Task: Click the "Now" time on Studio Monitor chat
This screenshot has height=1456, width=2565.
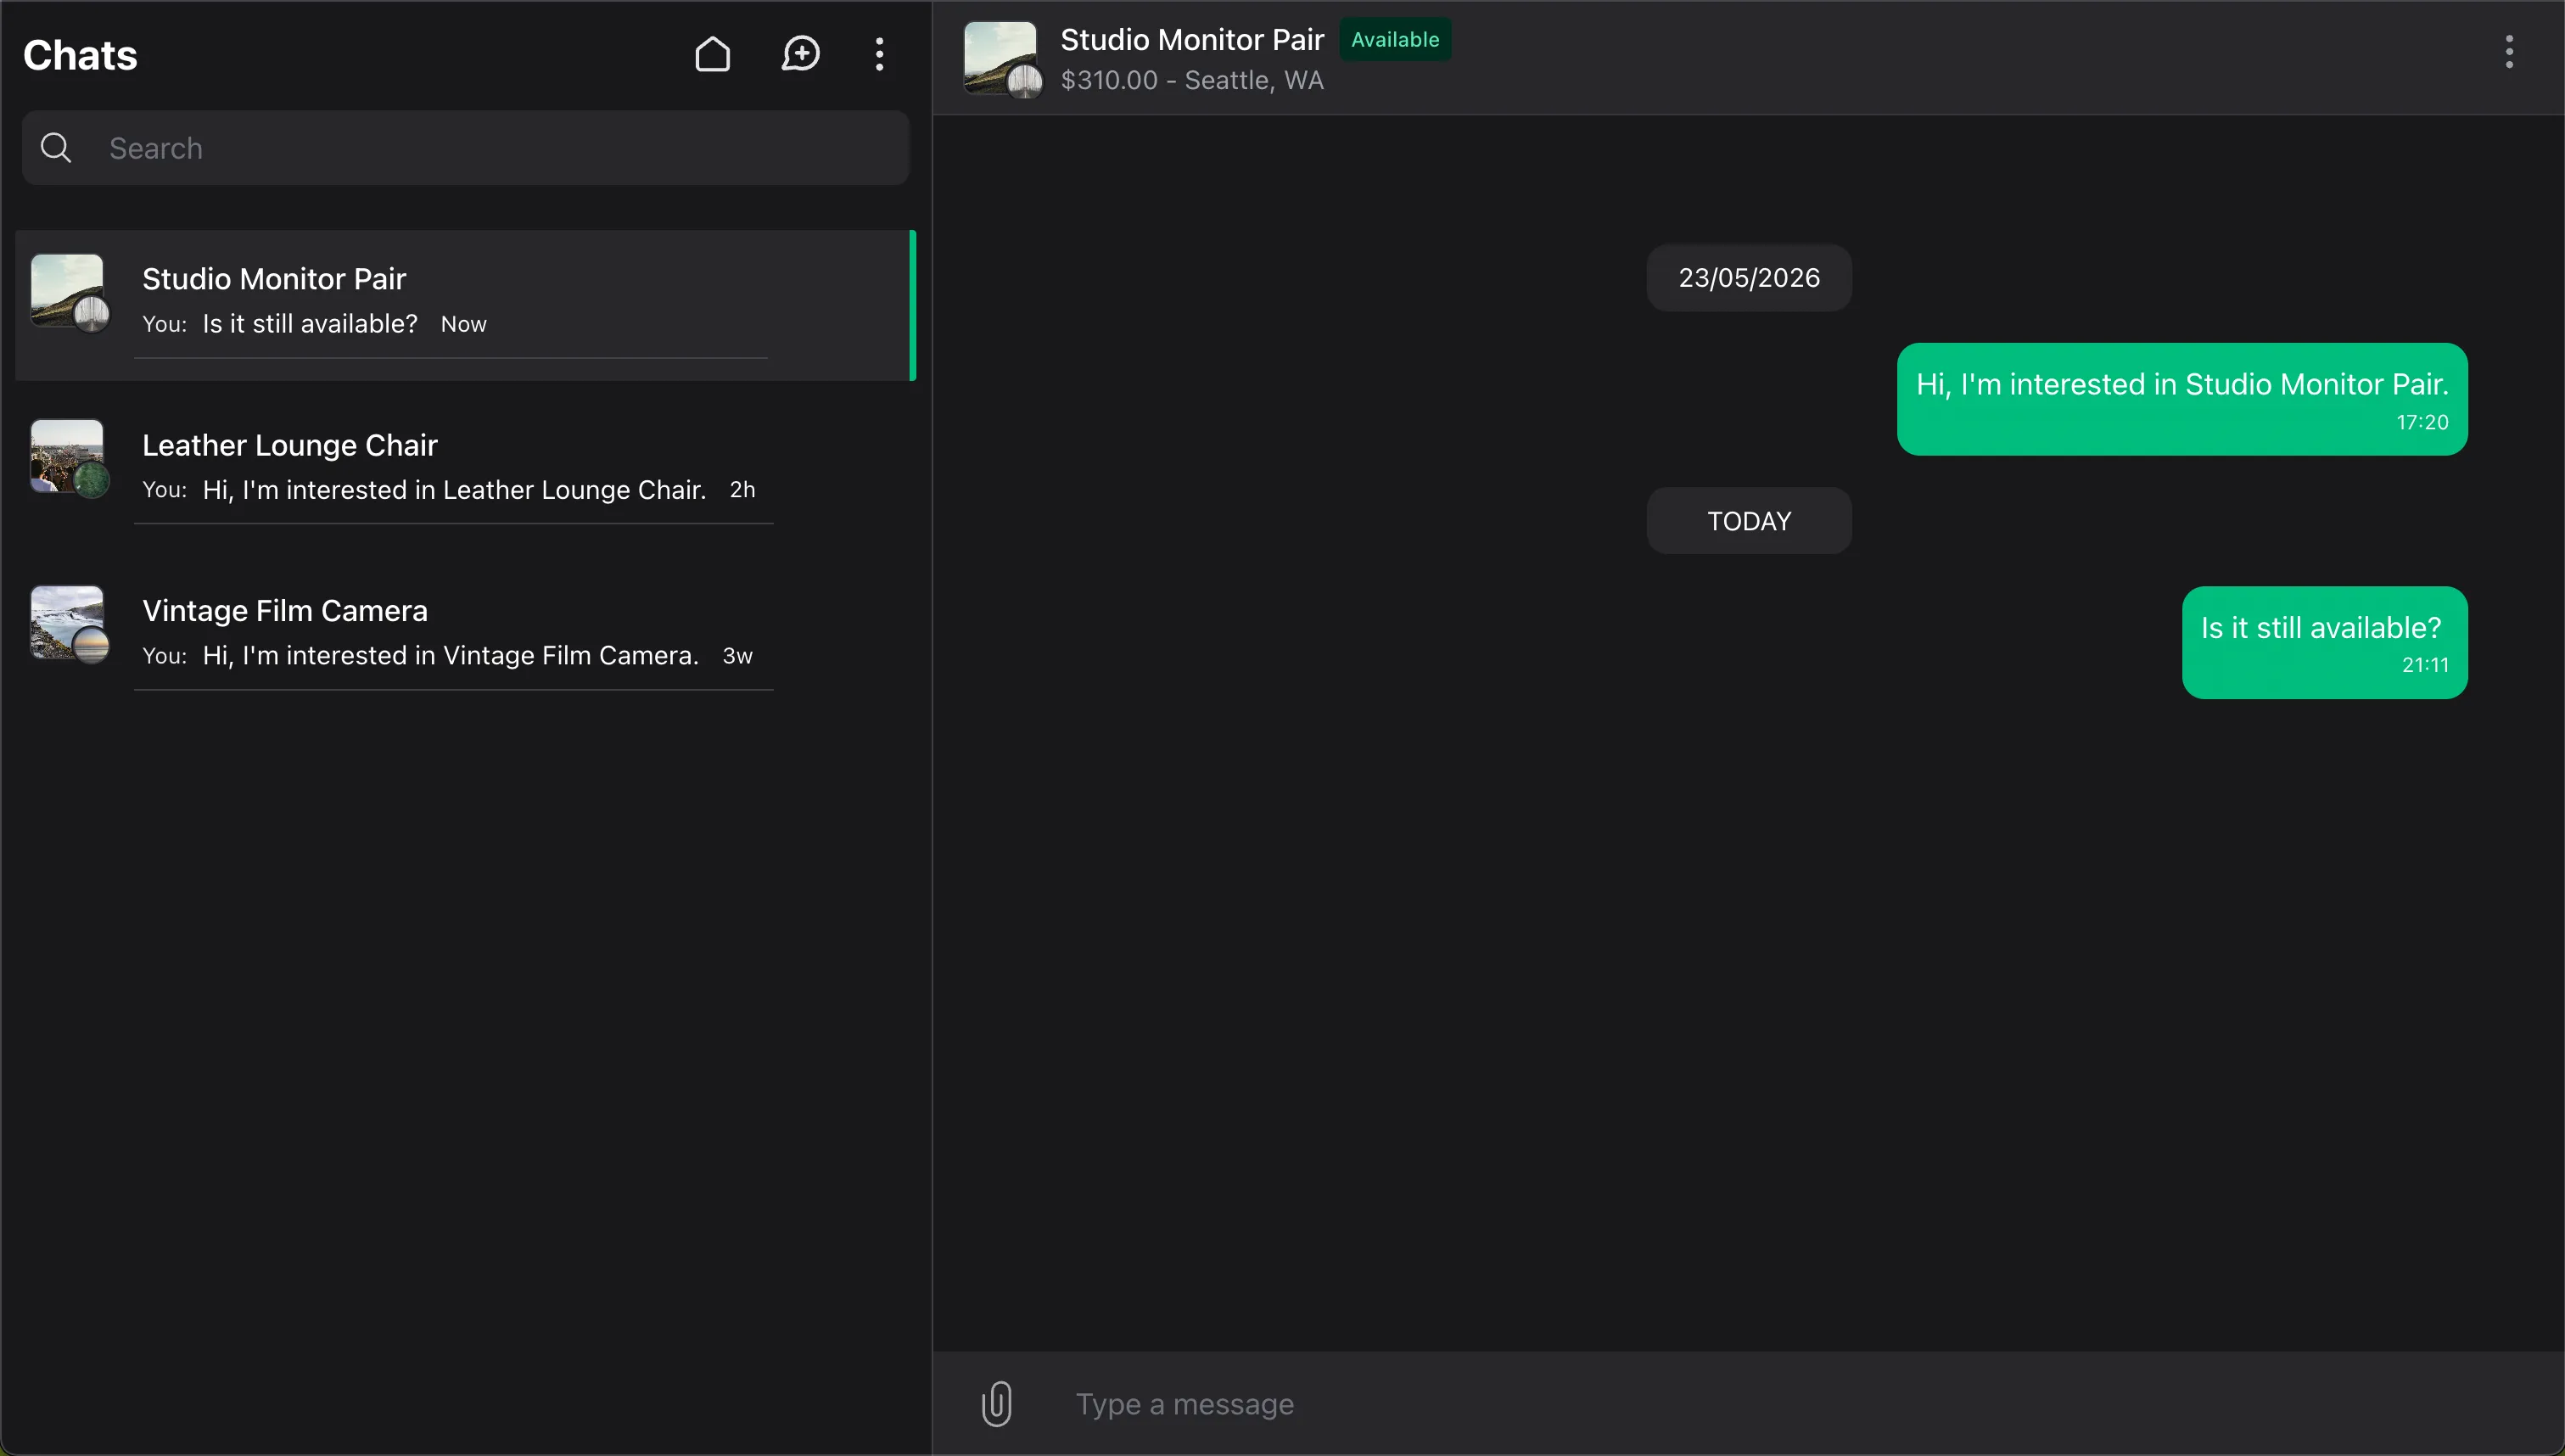Action: pyautogui.click(x=463, y=324)
